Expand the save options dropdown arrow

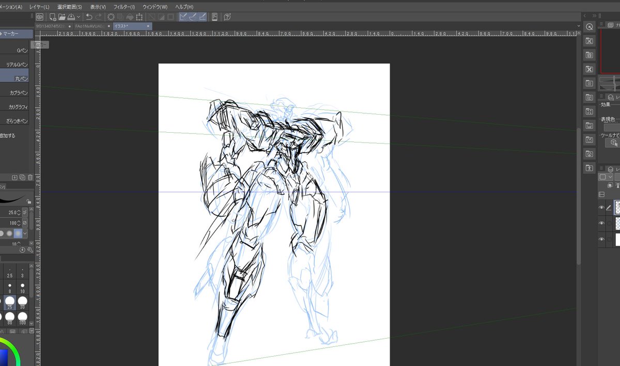point(79,17)
